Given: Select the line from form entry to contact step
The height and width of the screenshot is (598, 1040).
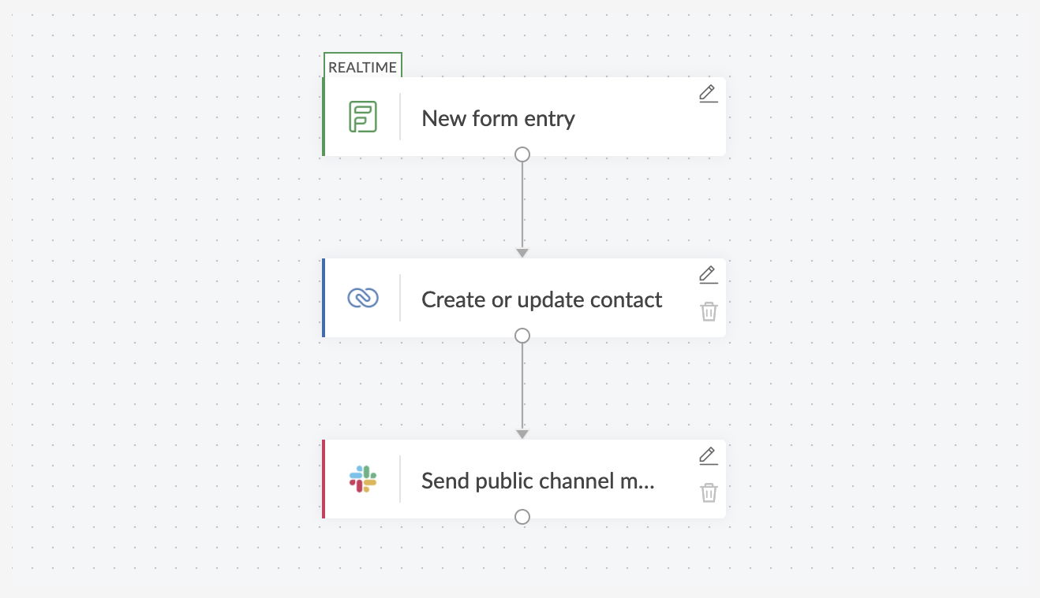Looking at the screenshot, I should [x=522, y=206].
